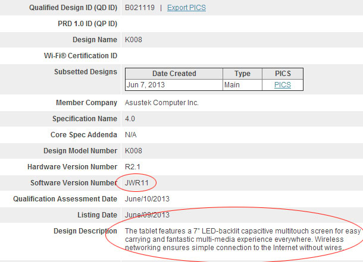Click the PRD 1.0 ID (QP ID) label
This screenshot has width=363, height=262.
pyautogui.click(x=86, y=24)
